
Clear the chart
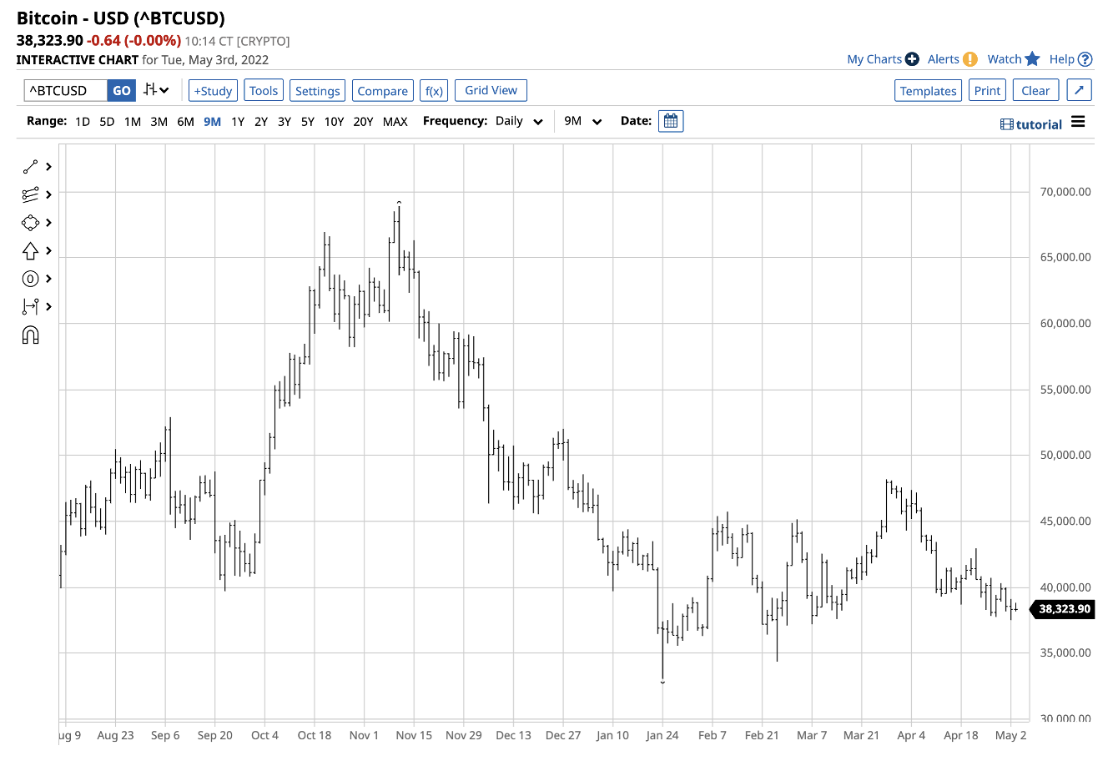pos(1035,91)
